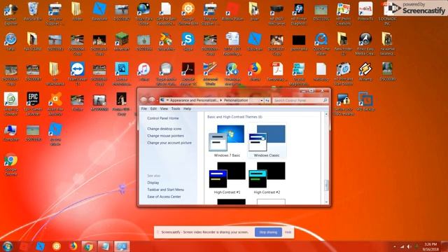This screenshot has width=448, height=252.
Task: Click the Forward navigation button
Action: [x=152, y=100]
